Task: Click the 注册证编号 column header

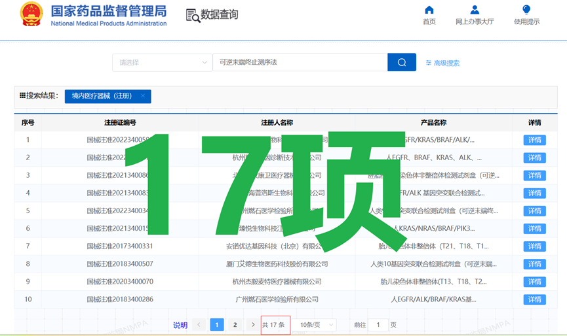Action: 119,122
